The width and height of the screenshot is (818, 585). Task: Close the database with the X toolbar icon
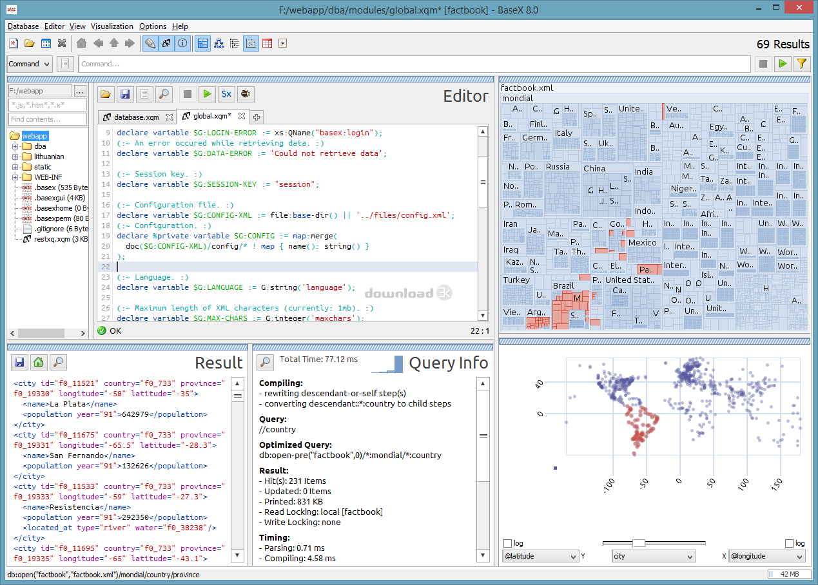62,44
